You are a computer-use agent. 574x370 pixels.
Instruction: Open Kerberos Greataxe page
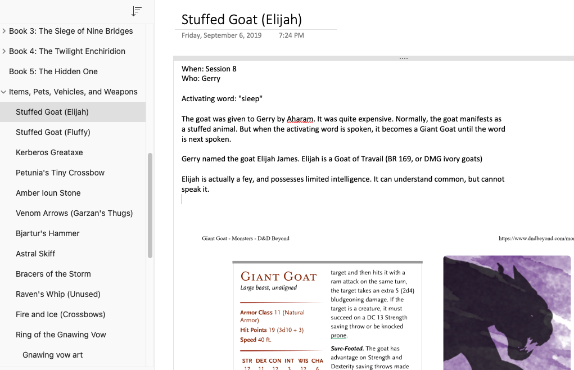click(49, 152)
